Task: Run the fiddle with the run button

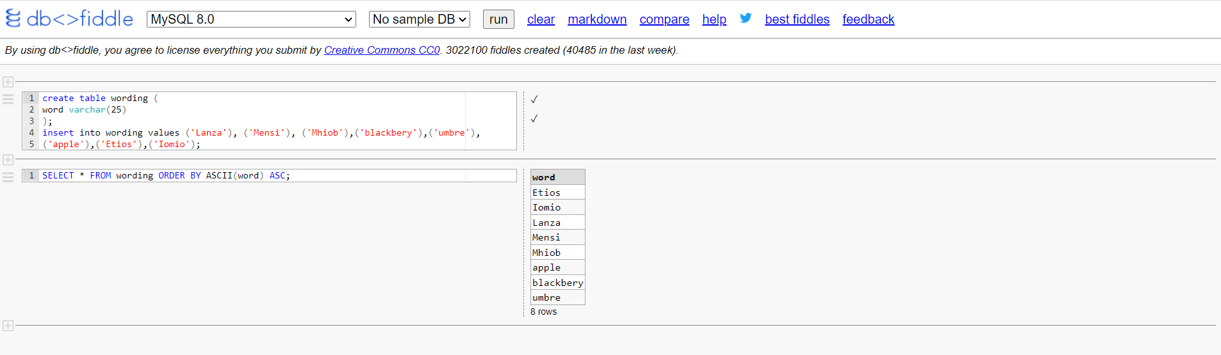Action: point(498,19)
